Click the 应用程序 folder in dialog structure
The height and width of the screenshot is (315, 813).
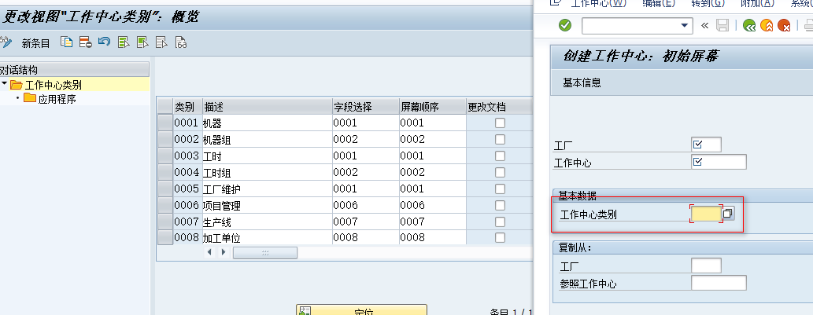point(30,98)
